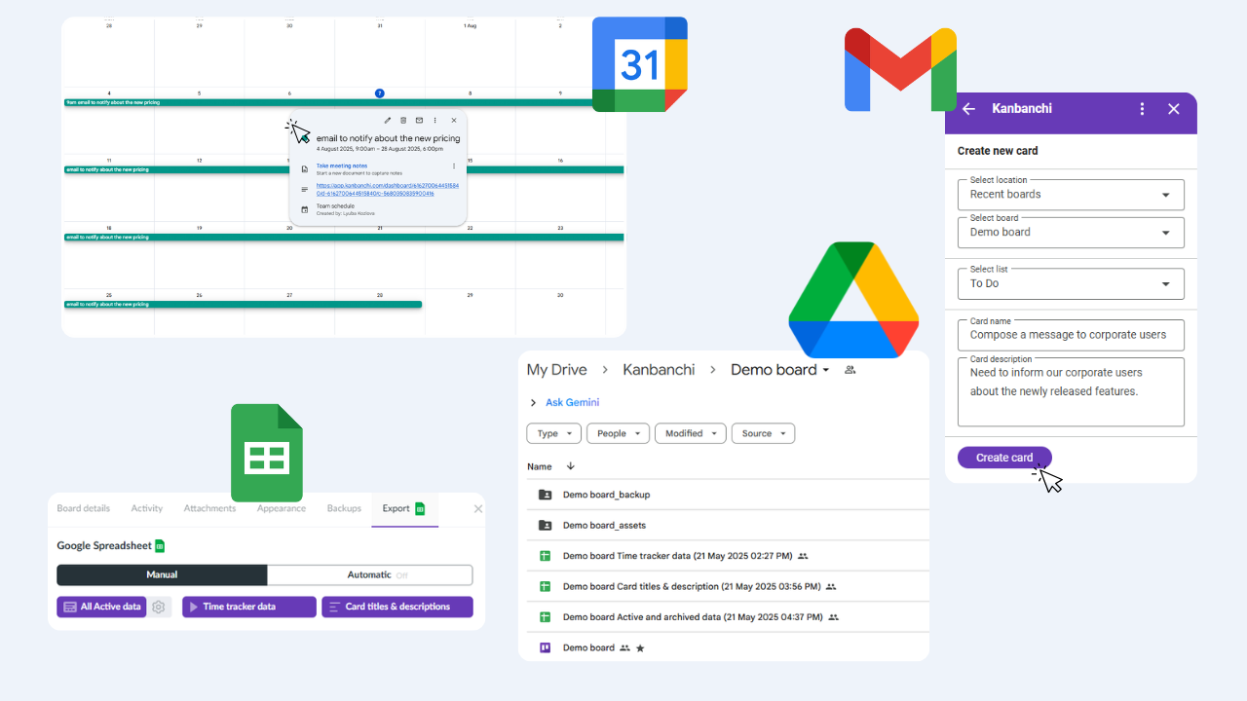The width and height of the screenshot is (1247, 701).
Task: Open the Source filter chip
Action: (x=763, y=433)
